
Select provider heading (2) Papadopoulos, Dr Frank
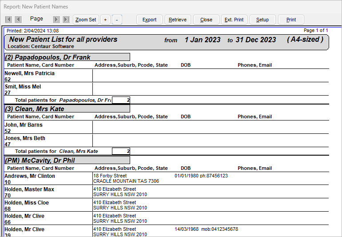[67, 57]
